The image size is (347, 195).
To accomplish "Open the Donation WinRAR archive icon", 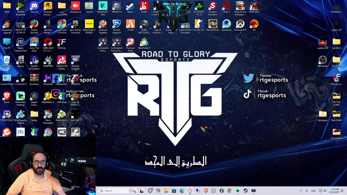I will 34,80.
